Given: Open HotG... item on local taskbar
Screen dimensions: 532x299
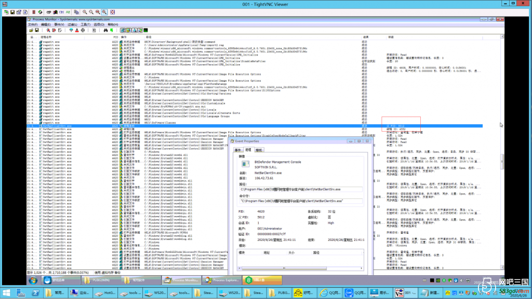Looking at the screenshot, I should [105, 293].
